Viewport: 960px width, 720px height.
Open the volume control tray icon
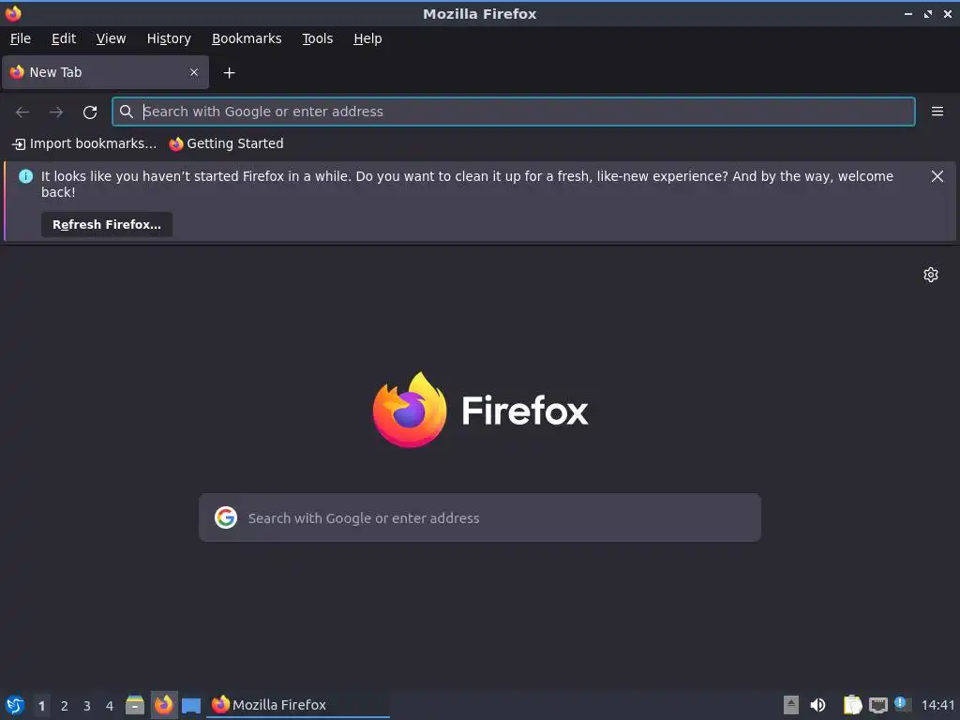click(817, 705)
